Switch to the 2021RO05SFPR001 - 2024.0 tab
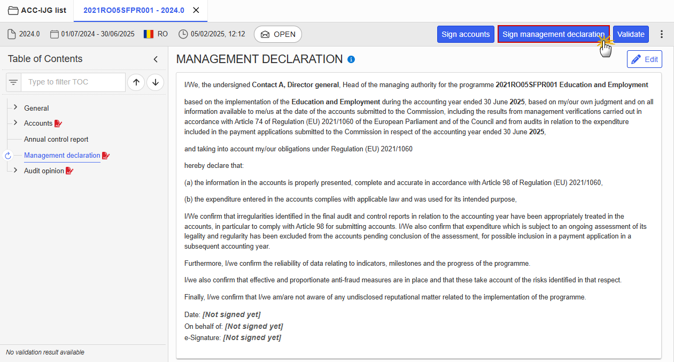674x362 pixels. pos(134,10)
